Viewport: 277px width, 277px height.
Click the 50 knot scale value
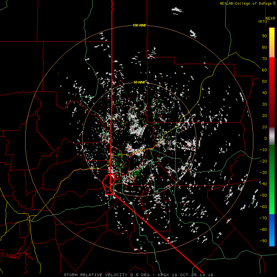(264, 82)
